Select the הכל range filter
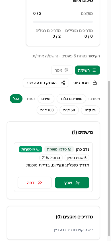111x241 pixels. click(x=16, y=99)
